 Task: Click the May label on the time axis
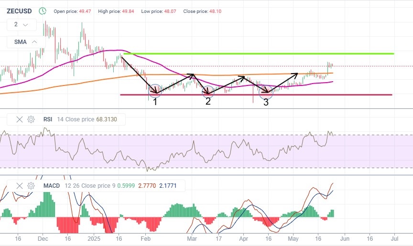(293, 239)
